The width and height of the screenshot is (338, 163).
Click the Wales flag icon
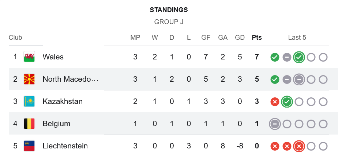click(x=29, y=57)
